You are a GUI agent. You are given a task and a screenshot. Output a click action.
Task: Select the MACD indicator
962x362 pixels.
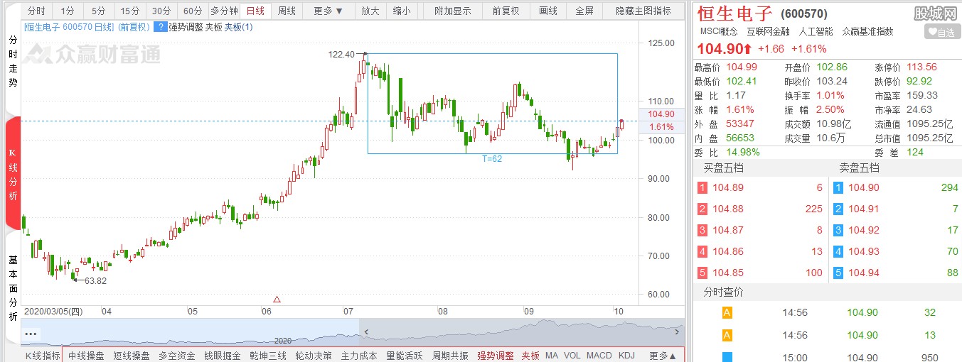point(599,356)
